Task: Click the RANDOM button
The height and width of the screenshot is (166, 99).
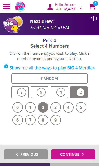Action: (x=50, y=79)
